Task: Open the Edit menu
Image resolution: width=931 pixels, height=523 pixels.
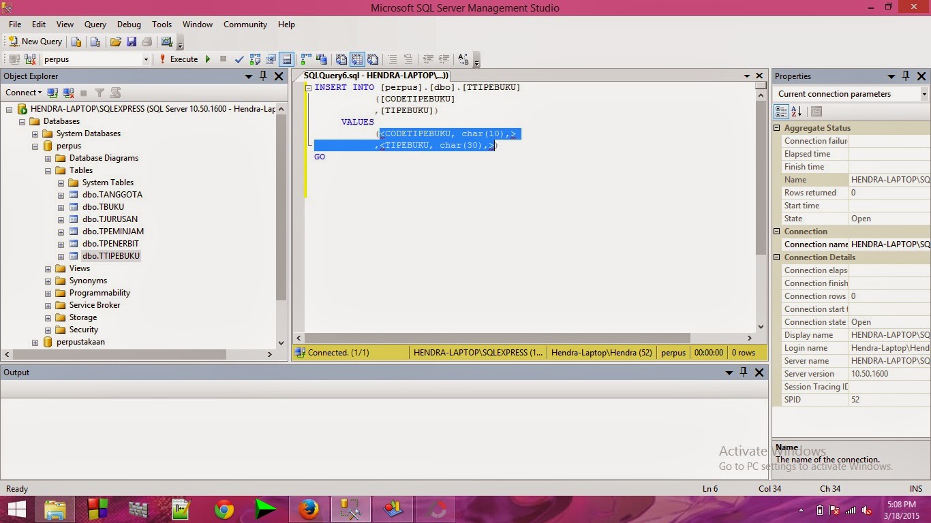Action: (39, 25)
